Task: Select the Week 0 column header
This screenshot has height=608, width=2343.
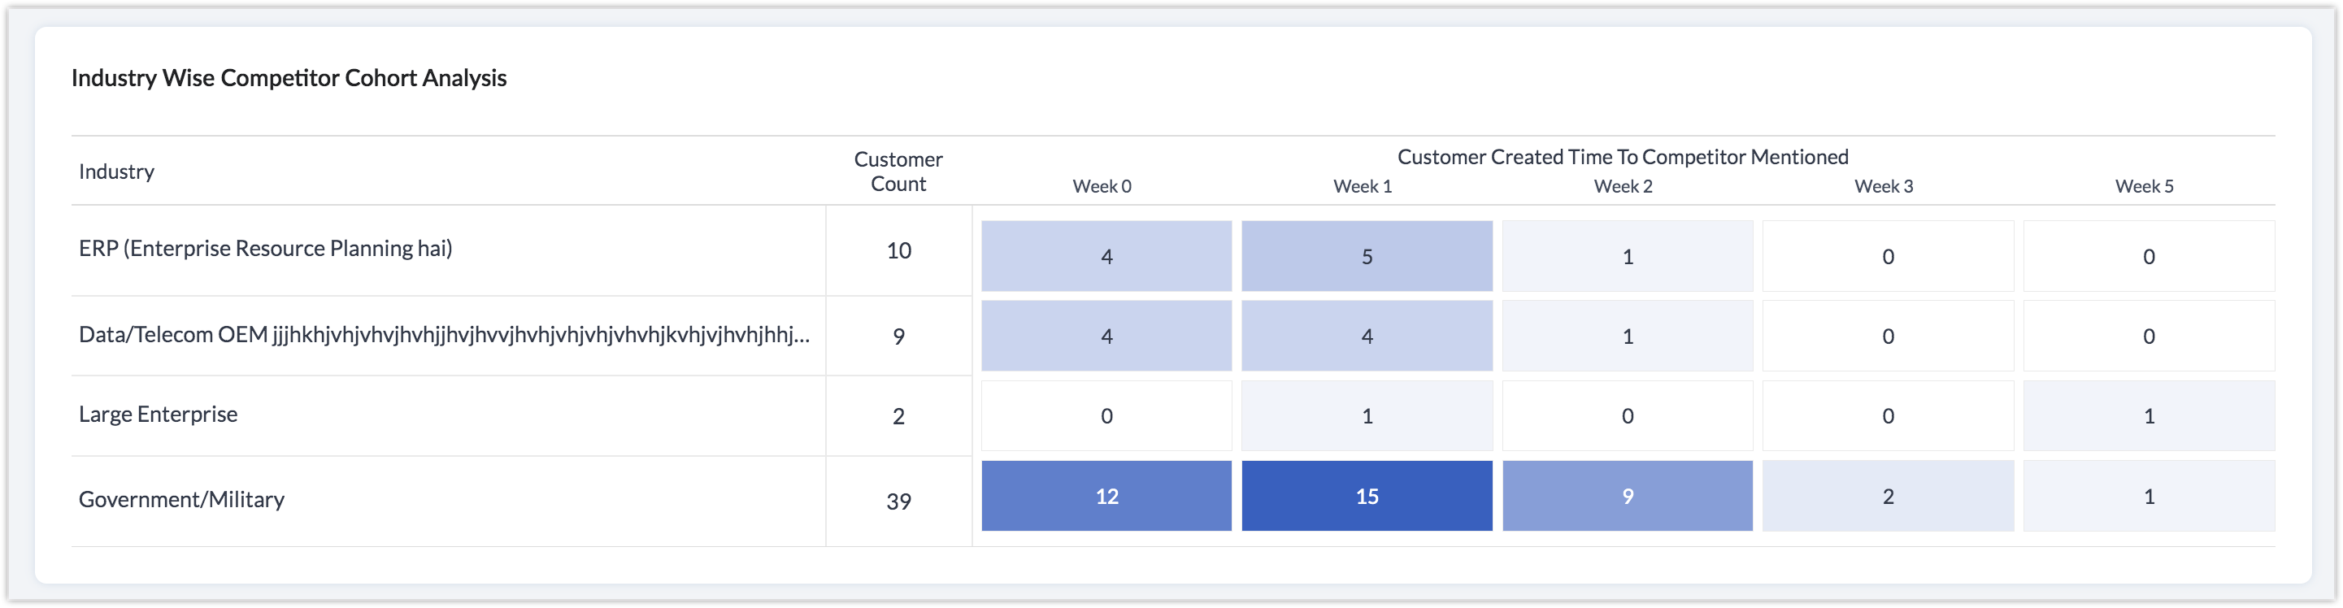Action: [1102, 186]
